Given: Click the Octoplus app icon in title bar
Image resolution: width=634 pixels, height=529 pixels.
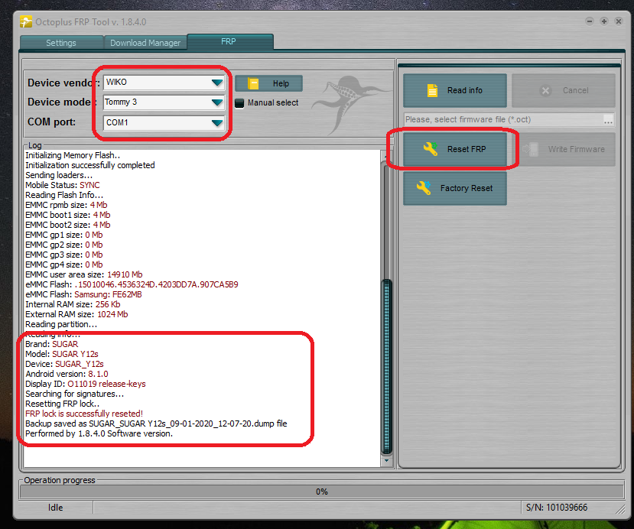Looking at the screenshot, I should pyautogui.click(x=26, y=22).
